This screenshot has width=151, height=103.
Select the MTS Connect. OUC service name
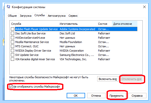(27, 46)
